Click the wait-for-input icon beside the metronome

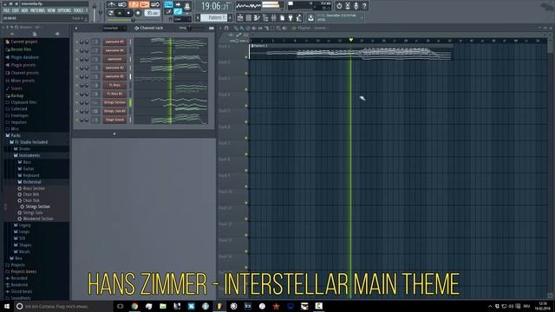(122, 4)
